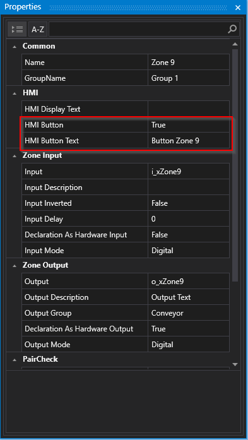Viewport: 248px width, 440px height.
Task: Change Declaration As Hardware Input value
Action: coord(189,234)
